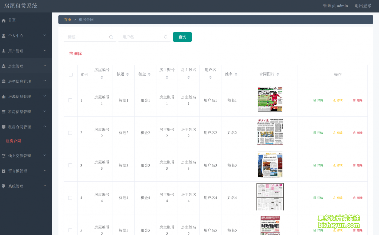
Task: Click 修改 for row 1
Action: tap(338, 100)
